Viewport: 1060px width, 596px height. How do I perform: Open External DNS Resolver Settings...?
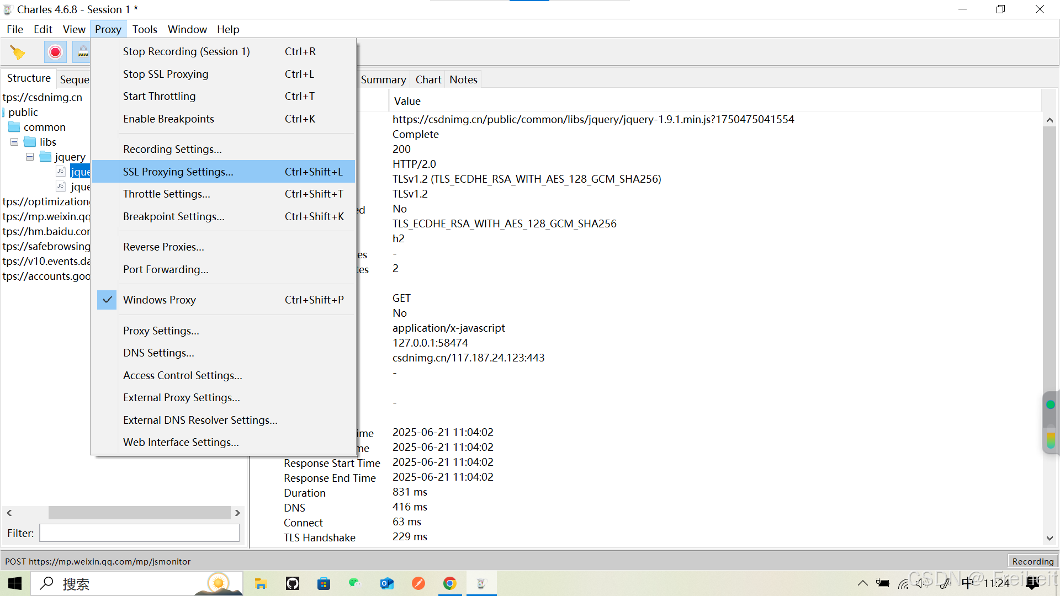click(223, 420)
